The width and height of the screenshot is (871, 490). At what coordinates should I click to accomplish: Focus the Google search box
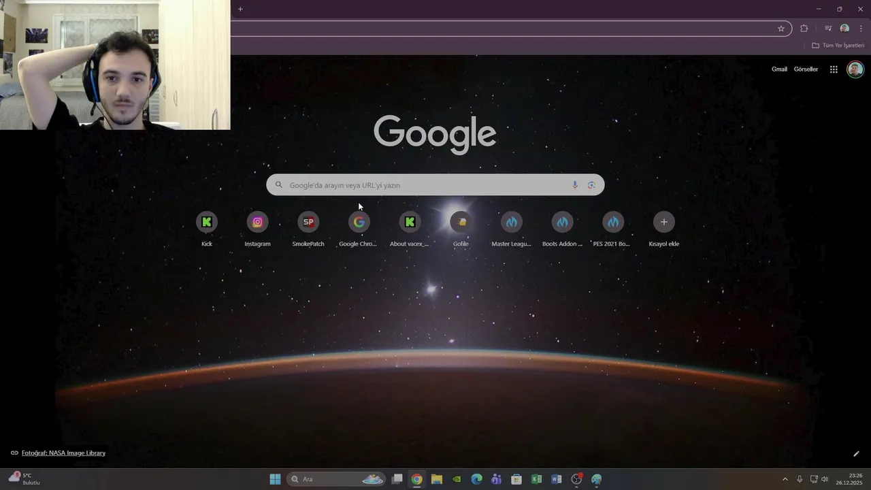coord(435,185)
